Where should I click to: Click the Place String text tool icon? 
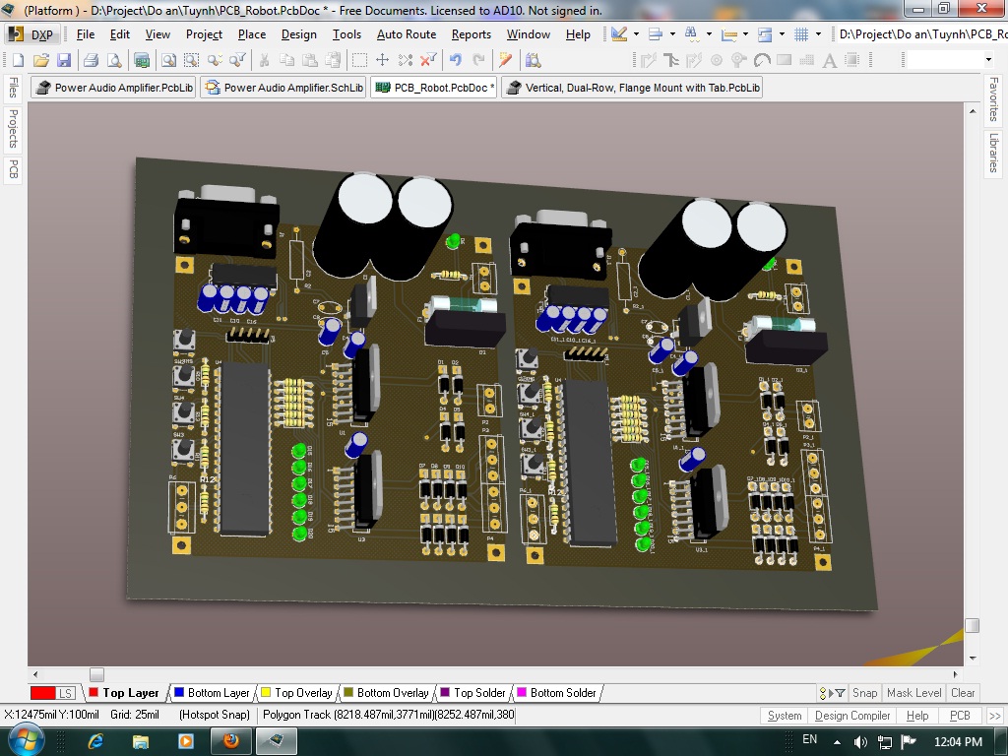click(829, 61)
